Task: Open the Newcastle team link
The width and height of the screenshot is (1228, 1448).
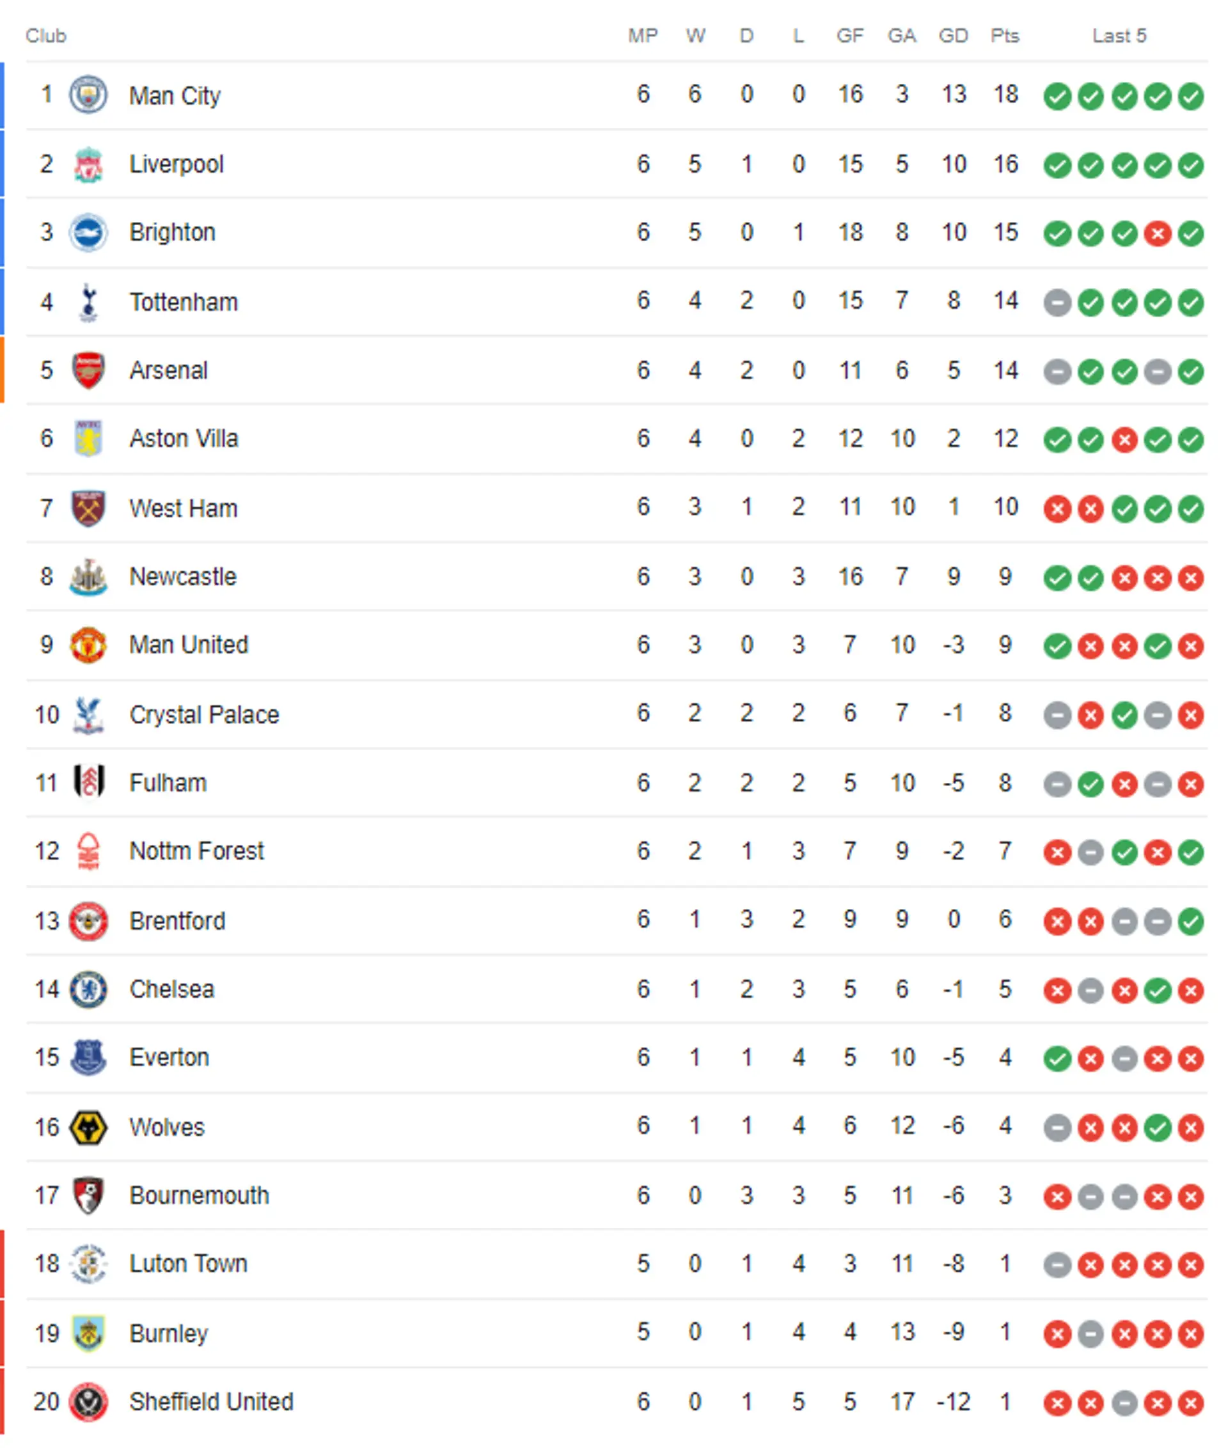Action: 183,576
